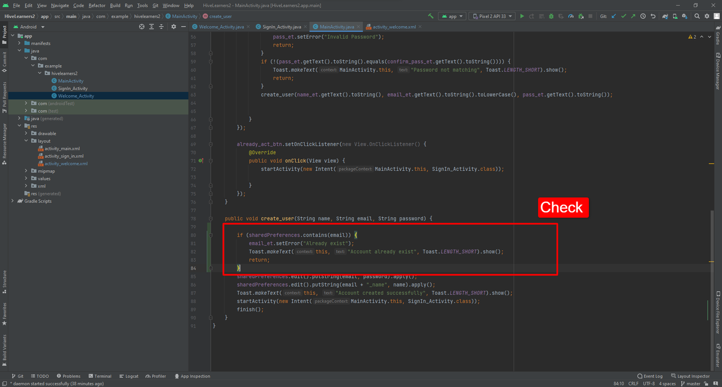Screen dimensions: 722x387
Task: Open Device File Explorer side panel
Action: (717, 313)
